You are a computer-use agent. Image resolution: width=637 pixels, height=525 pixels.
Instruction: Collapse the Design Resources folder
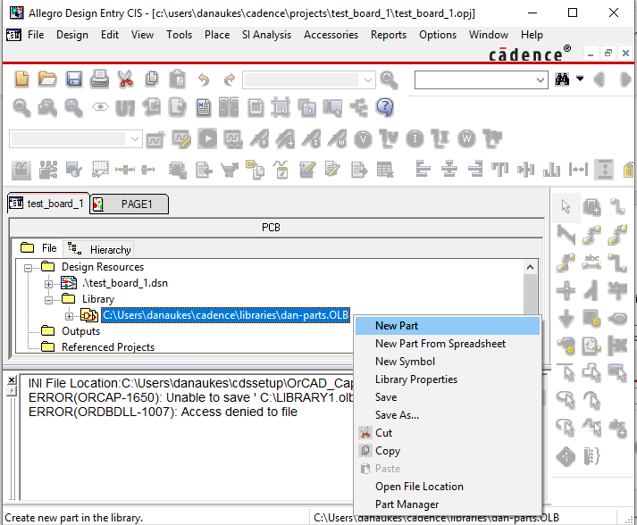coord(28,268)
